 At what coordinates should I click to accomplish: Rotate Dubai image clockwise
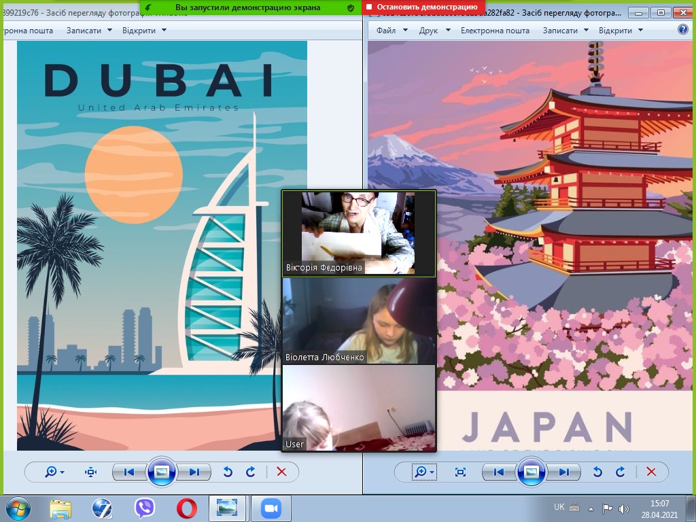251,472
